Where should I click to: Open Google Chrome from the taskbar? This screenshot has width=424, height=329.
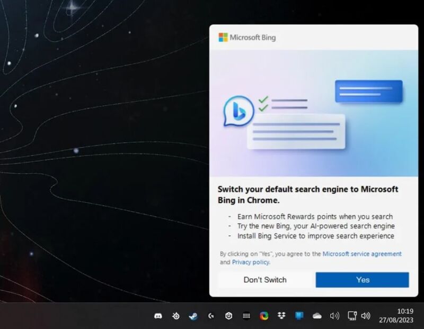pyautogui.click(x=264, y=316)
